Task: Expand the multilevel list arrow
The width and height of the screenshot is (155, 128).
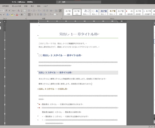Action: (41, 10)
